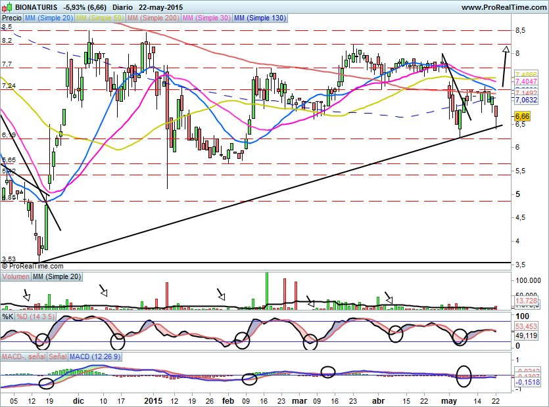Image resolution: width=549 pixels, height=407 pixels.
Task: Click the 2015 year marker on the time axis
Action: click(153, 400)
